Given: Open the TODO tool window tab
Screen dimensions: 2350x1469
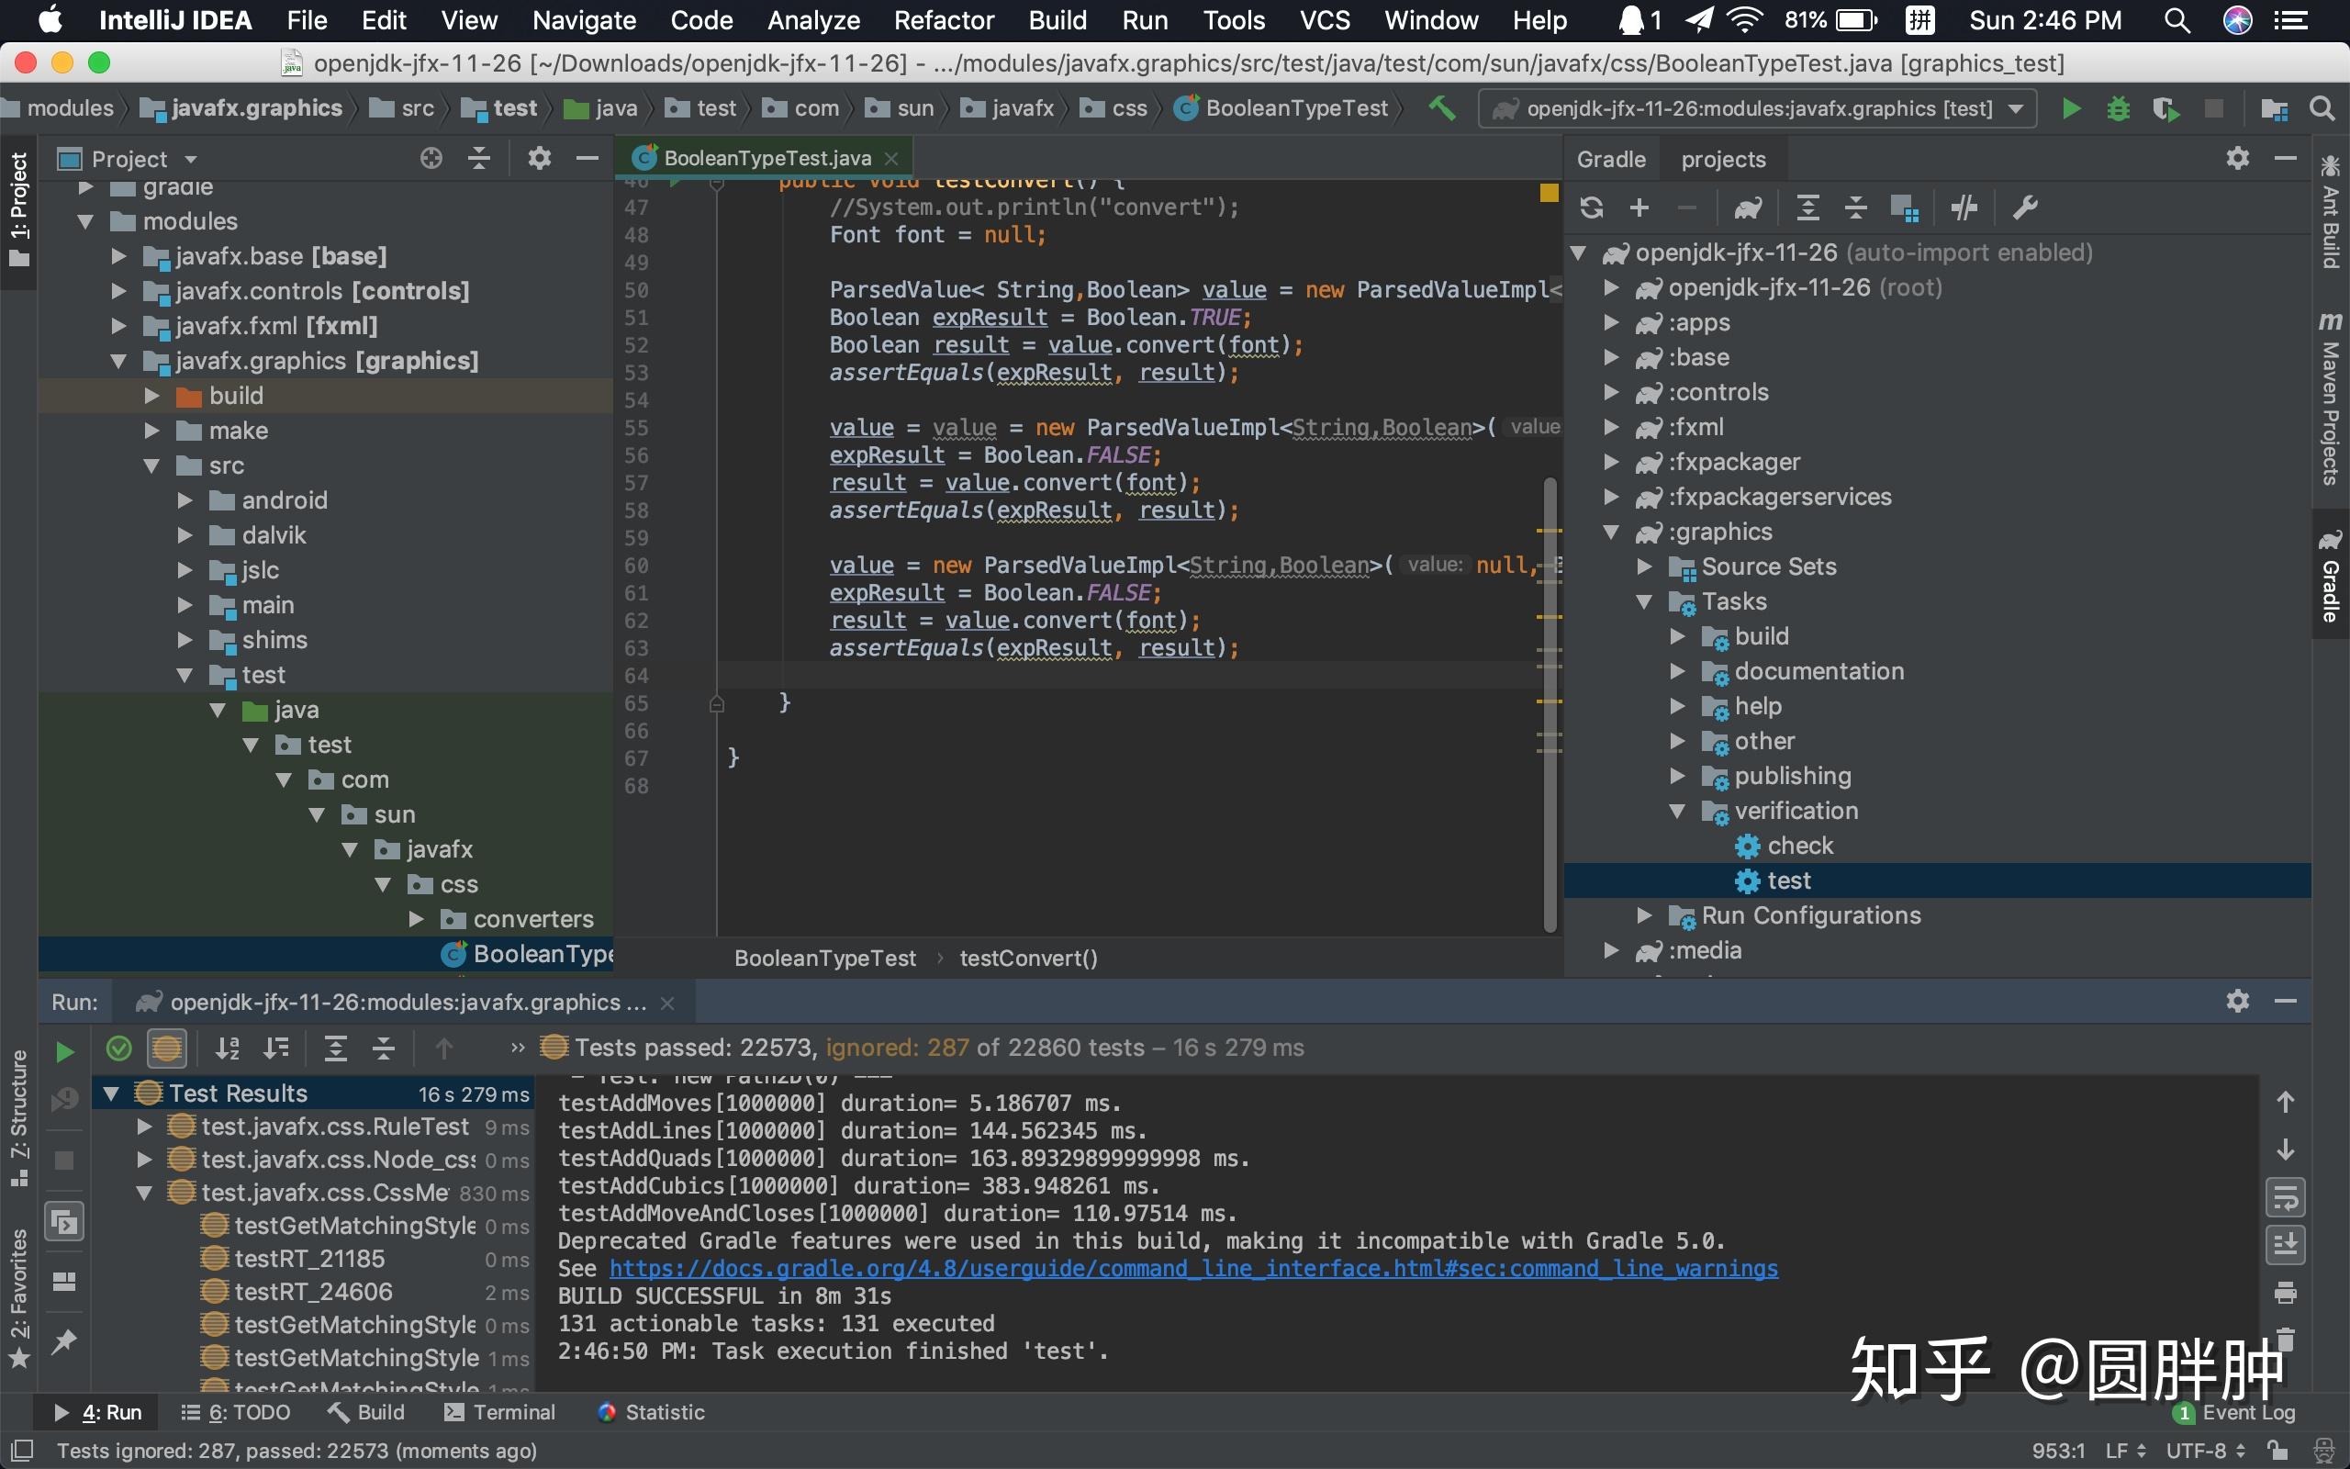Looking at the screenshot, I should [236, 1413].
